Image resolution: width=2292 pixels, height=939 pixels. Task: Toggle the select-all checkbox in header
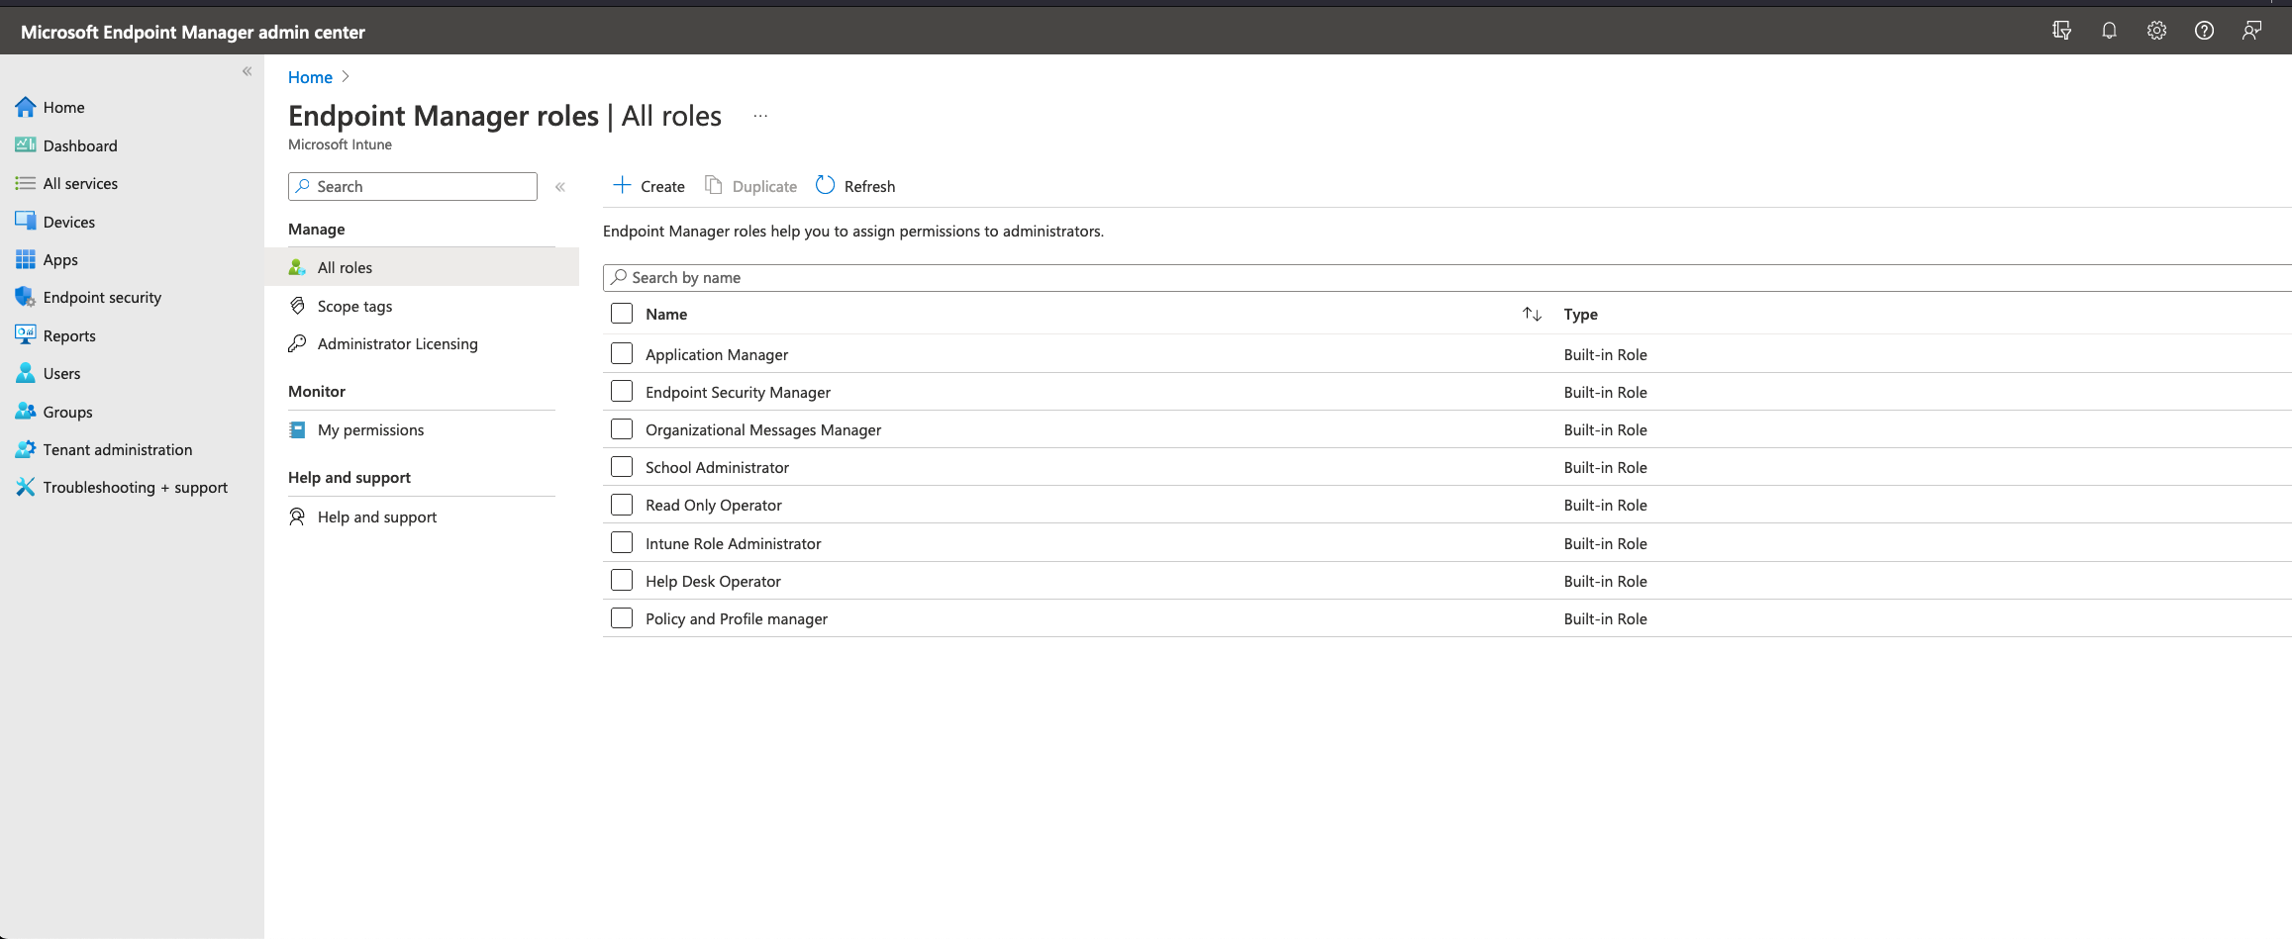point(622,314)
